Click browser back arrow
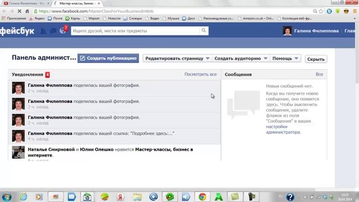Viewport: 359px width, 202px height. coord(4,11)
